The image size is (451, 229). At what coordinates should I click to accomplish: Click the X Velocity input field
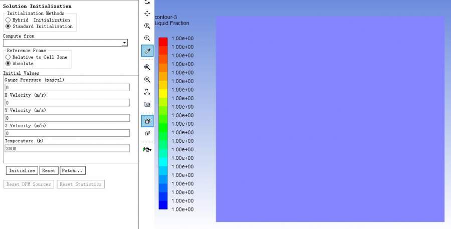67,103
